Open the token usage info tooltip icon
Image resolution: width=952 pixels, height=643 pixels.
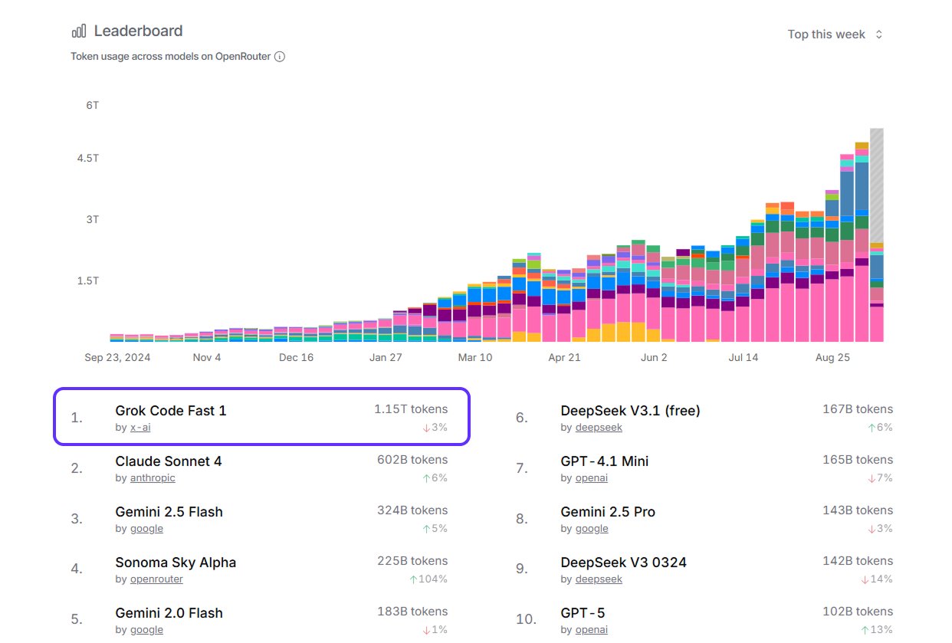coord(280,56)
